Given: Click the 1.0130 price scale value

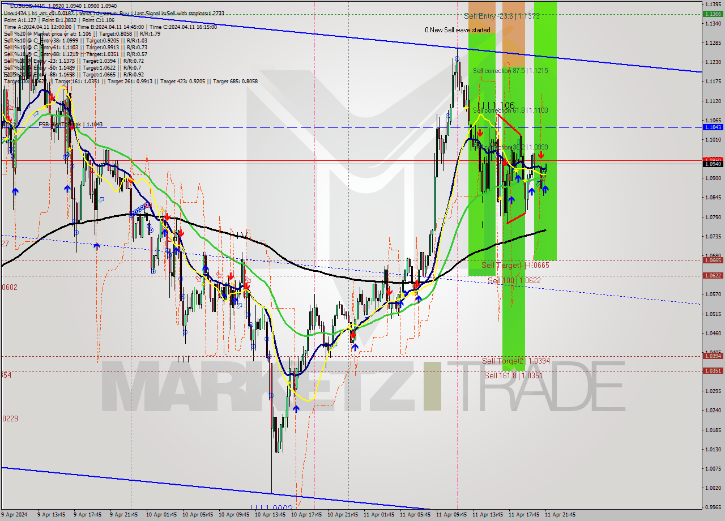Looking at the screenshot, I should click(713, 449).
